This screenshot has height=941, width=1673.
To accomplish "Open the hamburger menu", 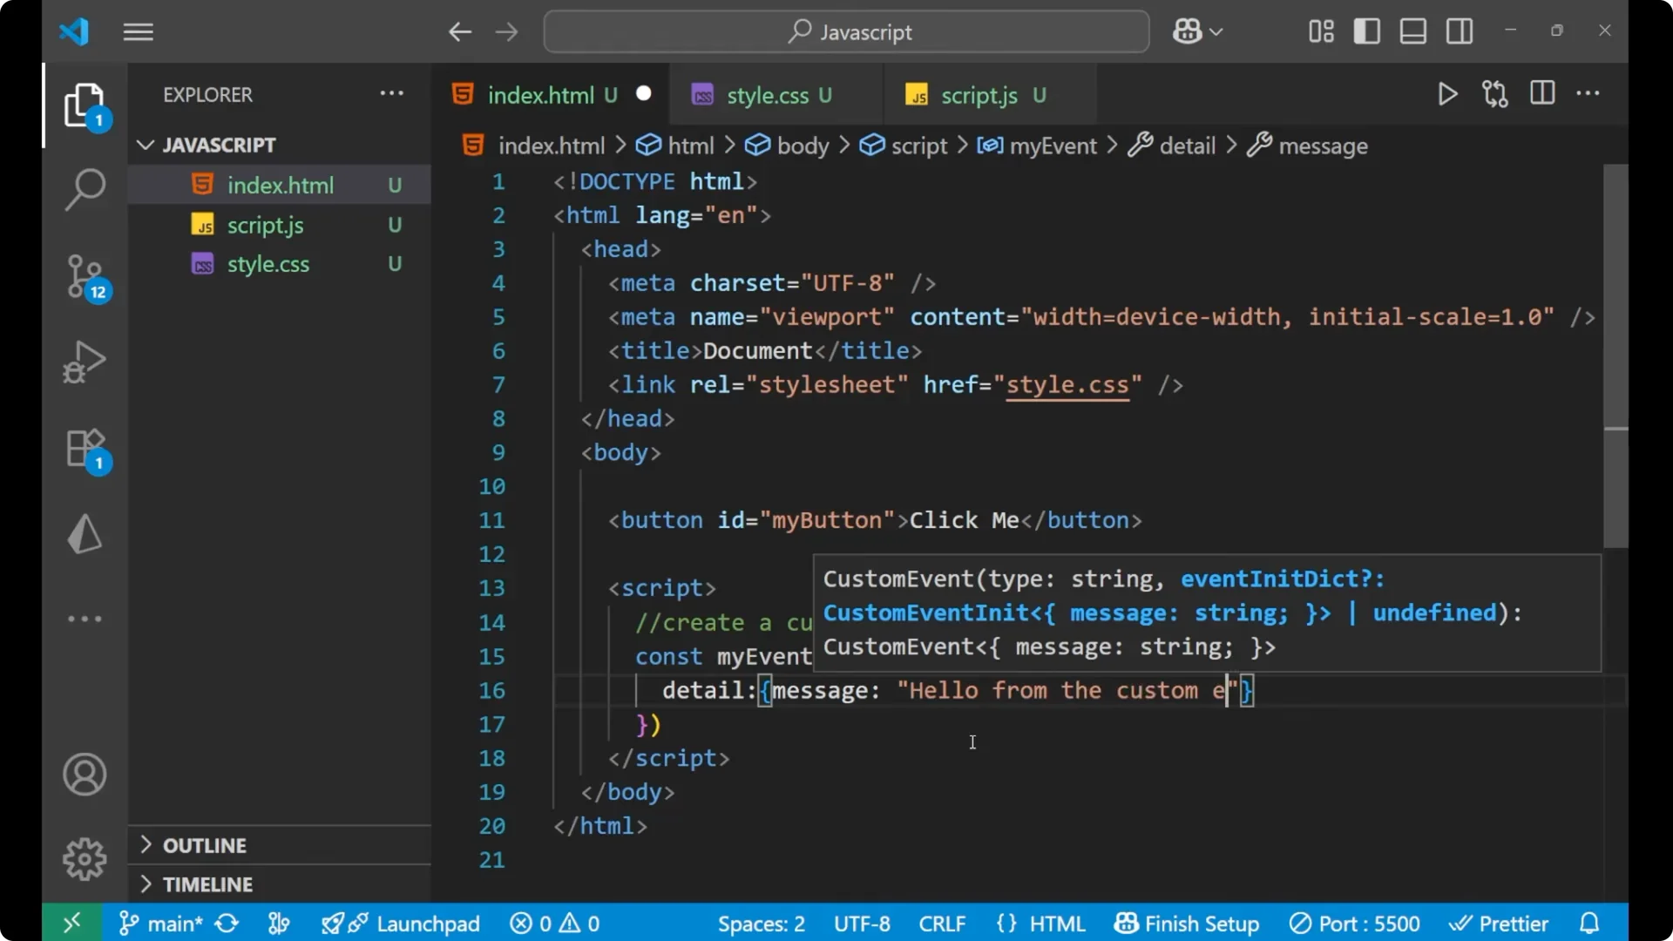I will 138,32.
